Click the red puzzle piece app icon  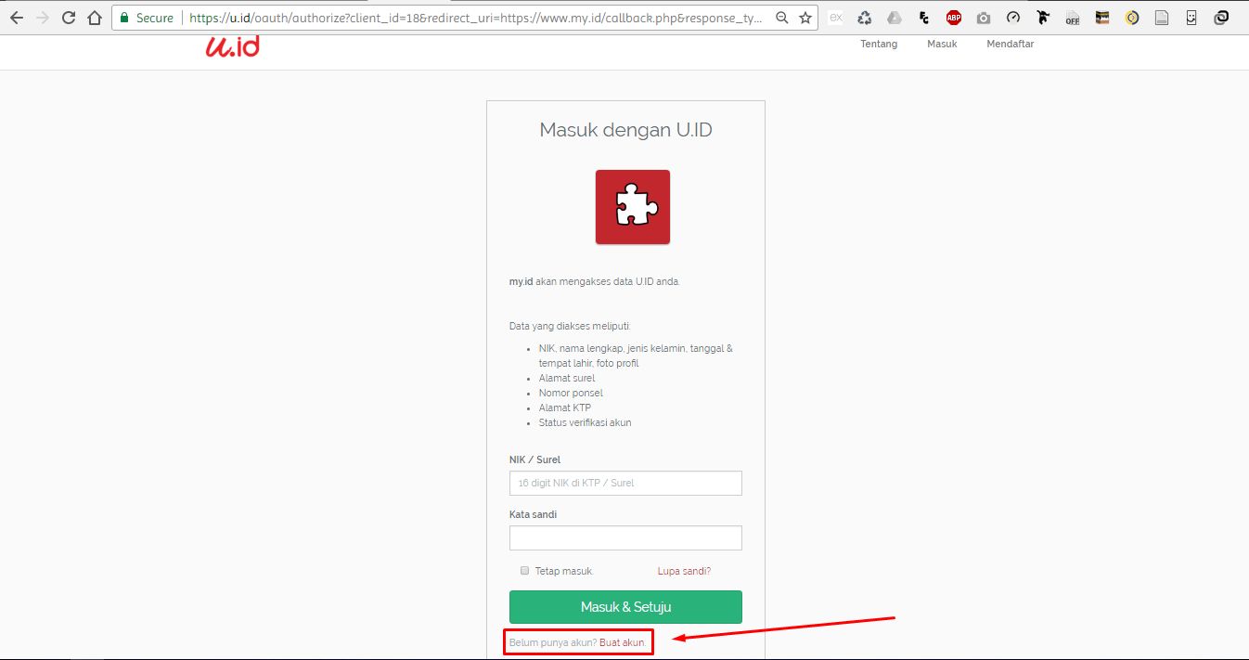633,207
